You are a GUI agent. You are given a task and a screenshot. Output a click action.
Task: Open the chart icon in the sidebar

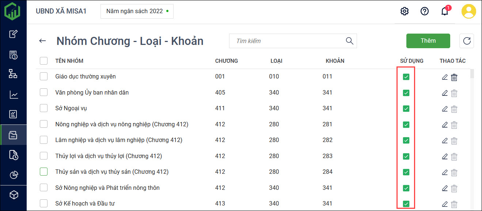click(14, 95)
